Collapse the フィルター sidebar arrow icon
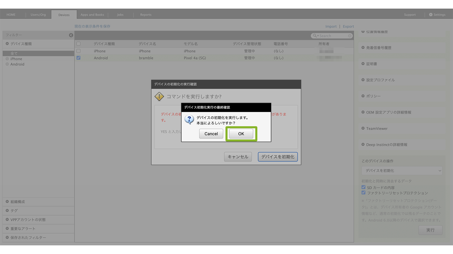Viewport: 453px width, 254px height. [71, 35]
